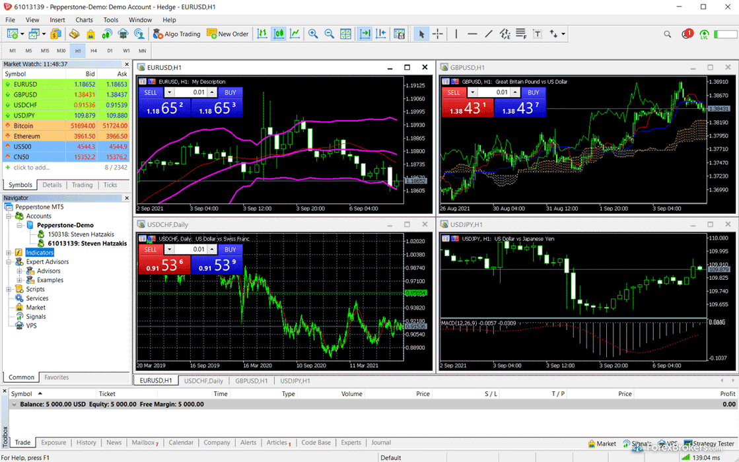Image resolution: width=739 pixels, height=462 pixels.
Task: Open Strategy Tester in status bar
Action: click(709, 444)
